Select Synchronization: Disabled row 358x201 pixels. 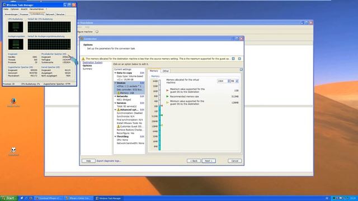tap(129, 113)
